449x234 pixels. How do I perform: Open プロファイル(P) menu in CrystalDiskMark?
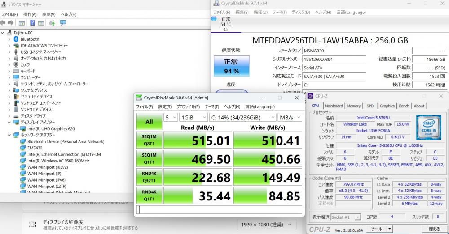coord(188,107)
